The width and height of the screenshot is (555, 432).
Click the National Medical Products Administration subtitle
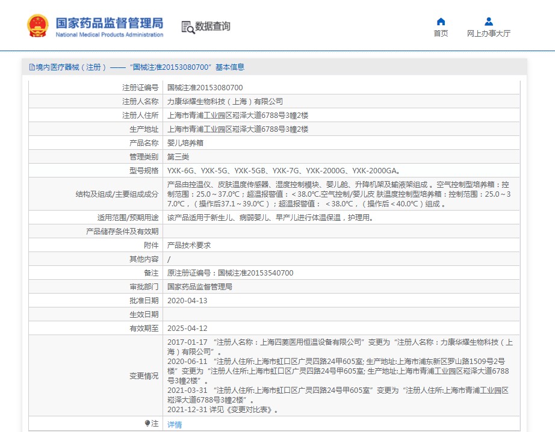(109, 35)
